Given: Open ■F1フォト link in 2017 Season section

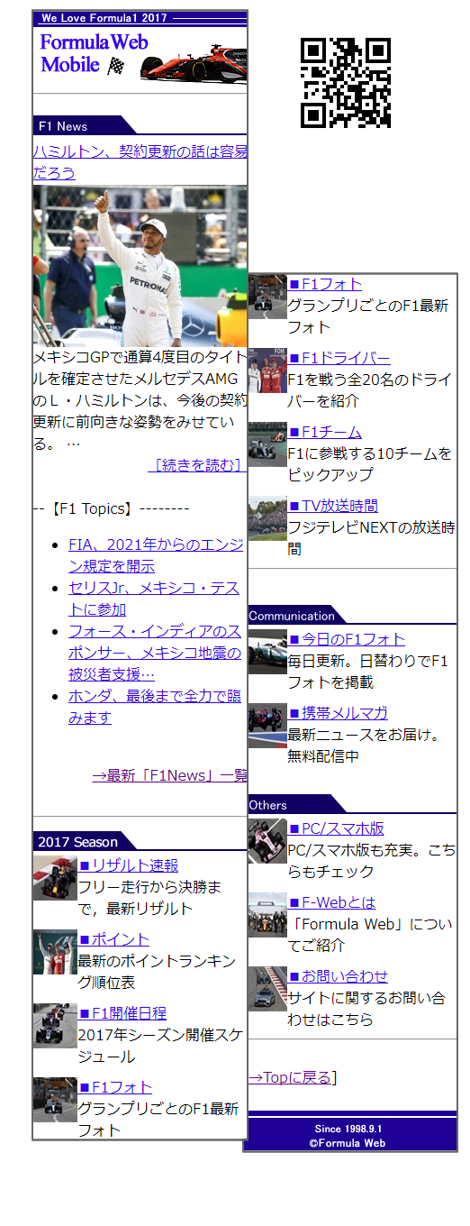Looking at the screenshot, I should [115, 1087].
